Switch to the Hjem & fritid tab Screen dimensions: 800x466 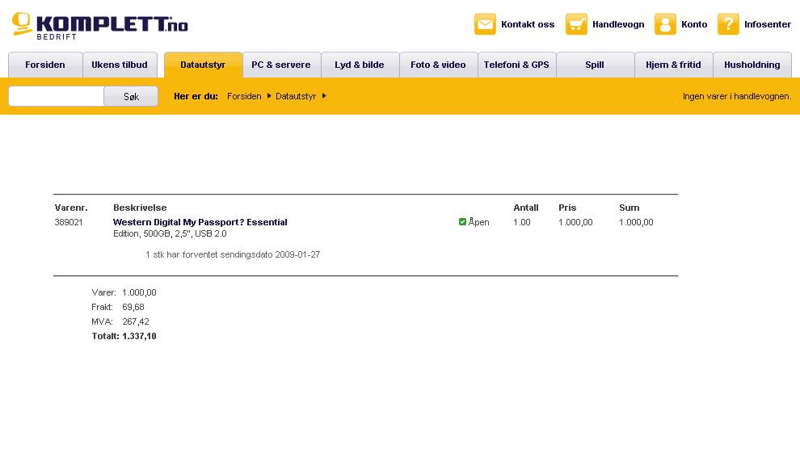point(673,65)
